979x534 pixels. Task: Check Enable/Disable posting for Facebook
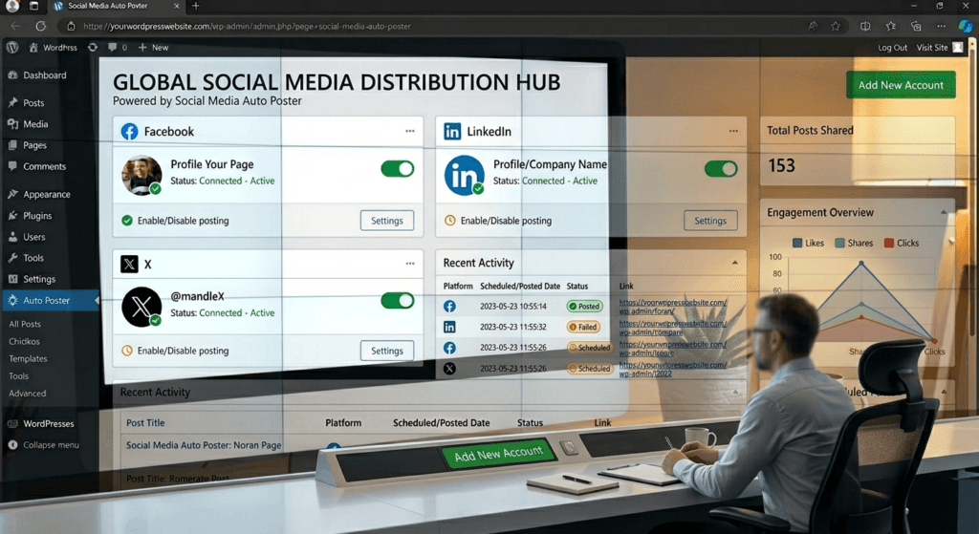[x=127, y=221]
